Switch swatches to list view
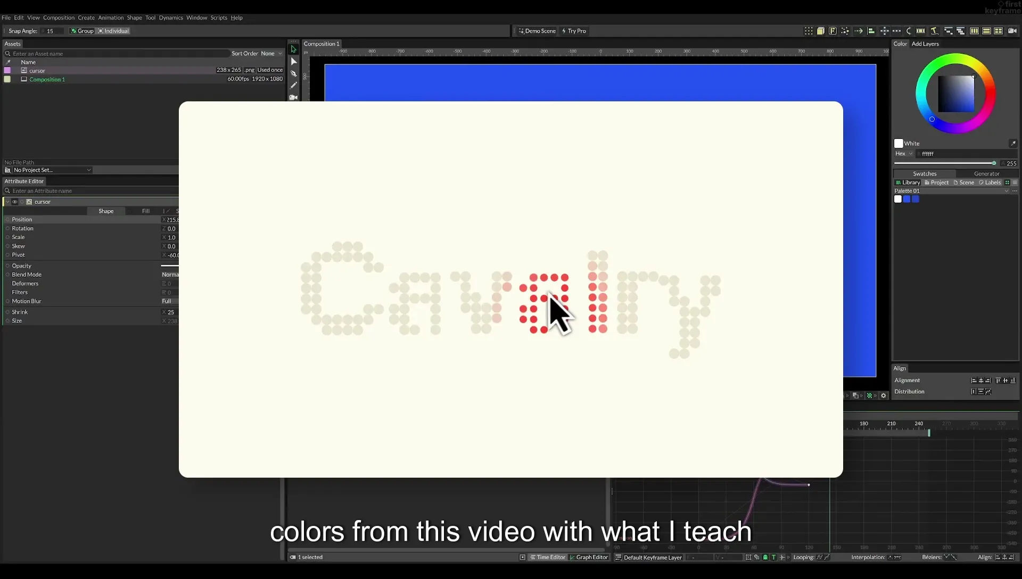This screenshot has width=1022, height=579. click(1015, 183)
